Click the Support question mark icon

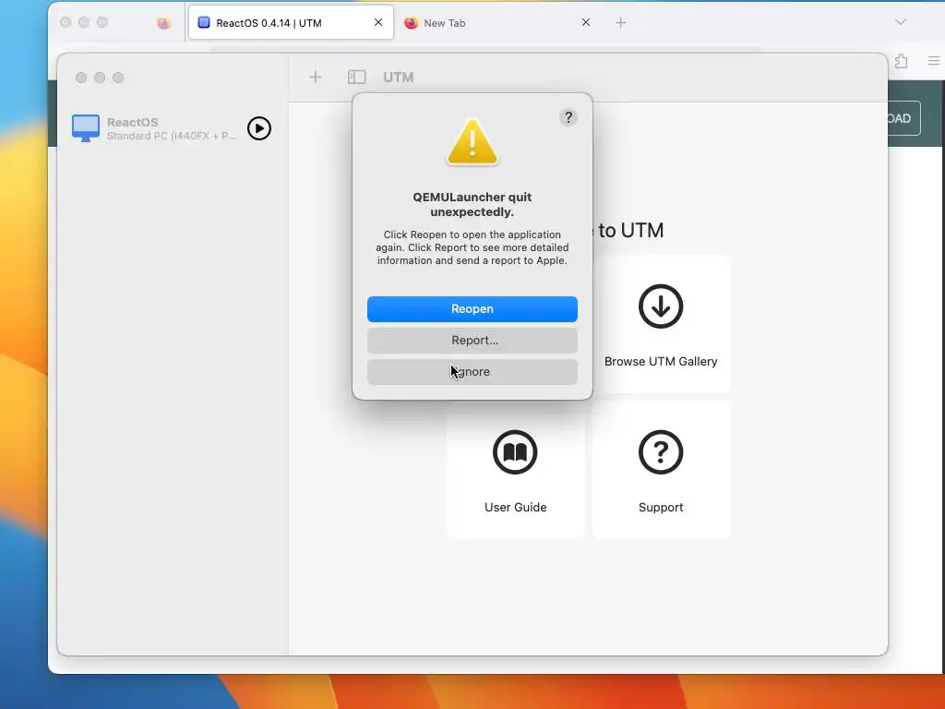(661, 452)
